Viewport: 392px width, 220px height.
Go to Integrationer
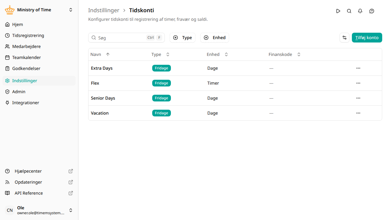(x=39, y=103)
